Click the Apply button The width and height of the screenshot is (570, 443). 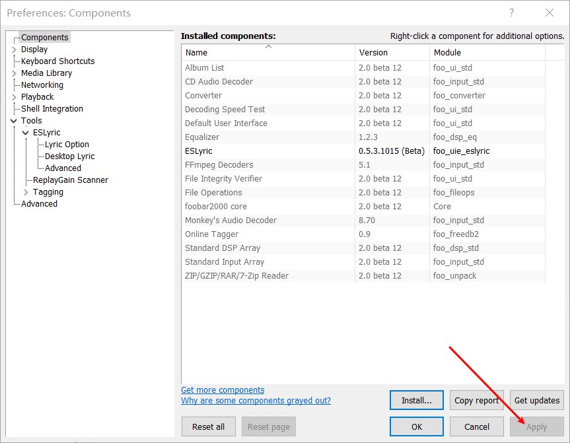coord(537,426)
